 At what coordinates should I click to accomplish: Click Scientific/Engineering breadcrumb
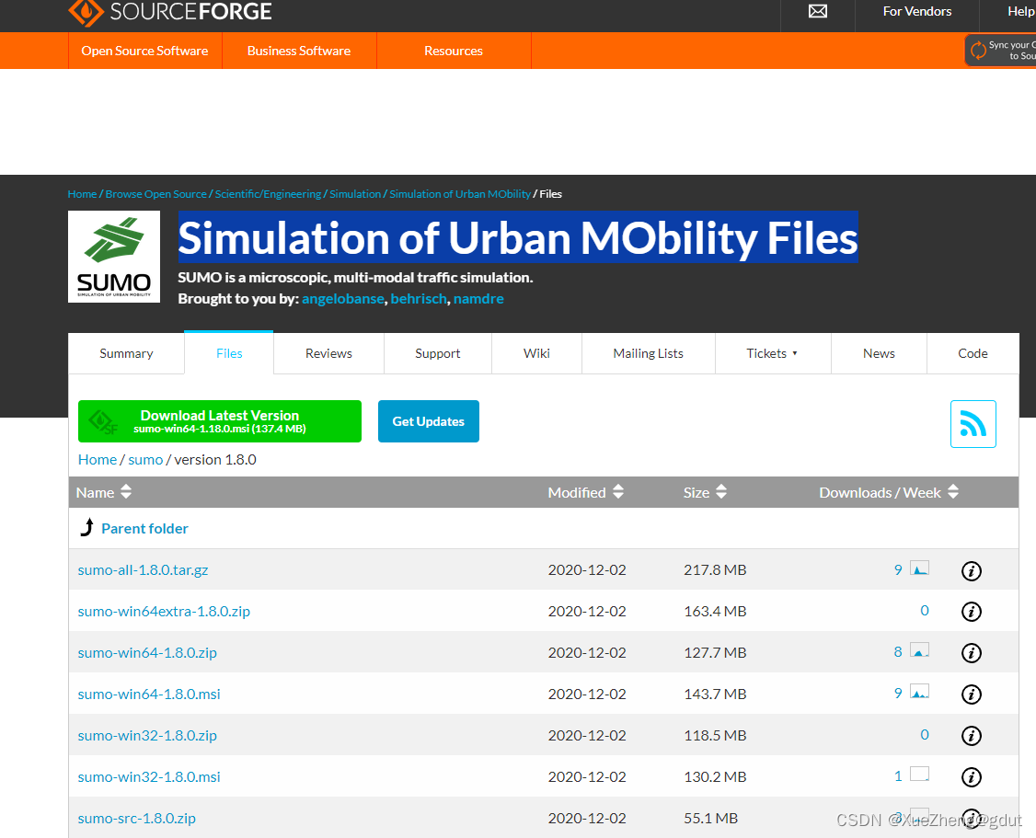pos(268,193)
